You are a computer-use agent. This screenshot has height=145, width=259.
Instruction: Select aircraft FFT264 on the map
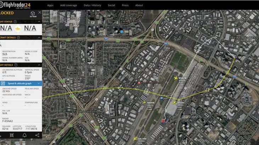174,103
